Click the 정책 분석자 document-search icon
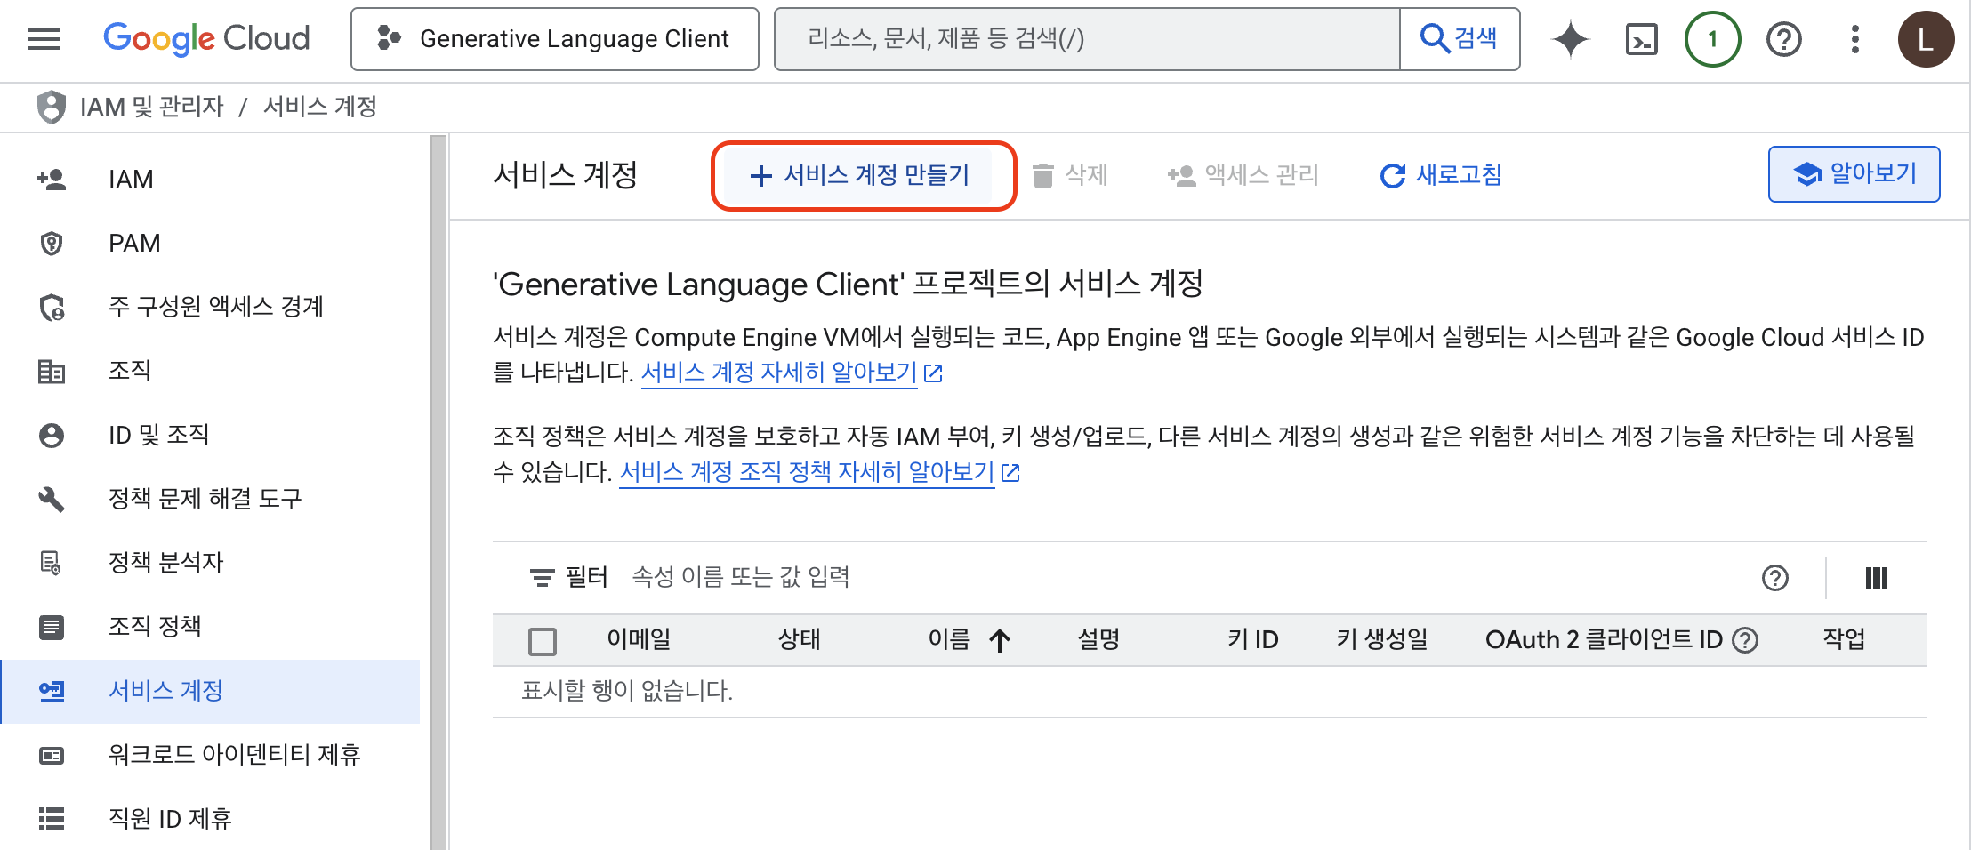1971x850 pixels. click(52, 563)
